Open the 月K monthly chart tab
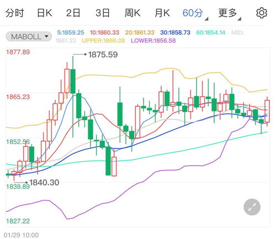The width and height of the screenshot is (276, 239). [x=162, y=13]
